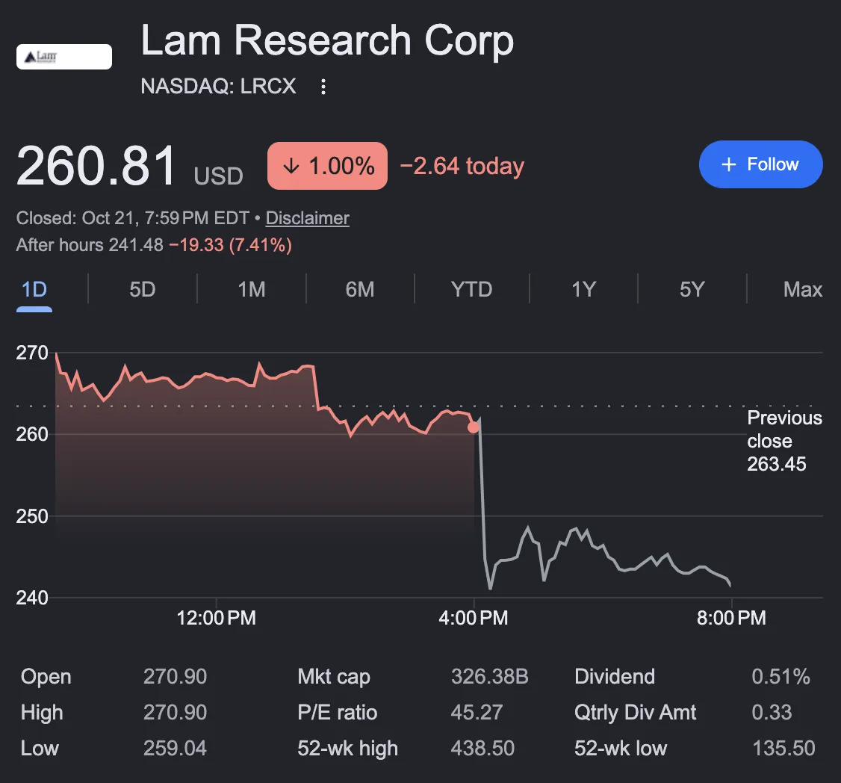
Task: Open the Disclaimer link
Action: click(307, 218)
